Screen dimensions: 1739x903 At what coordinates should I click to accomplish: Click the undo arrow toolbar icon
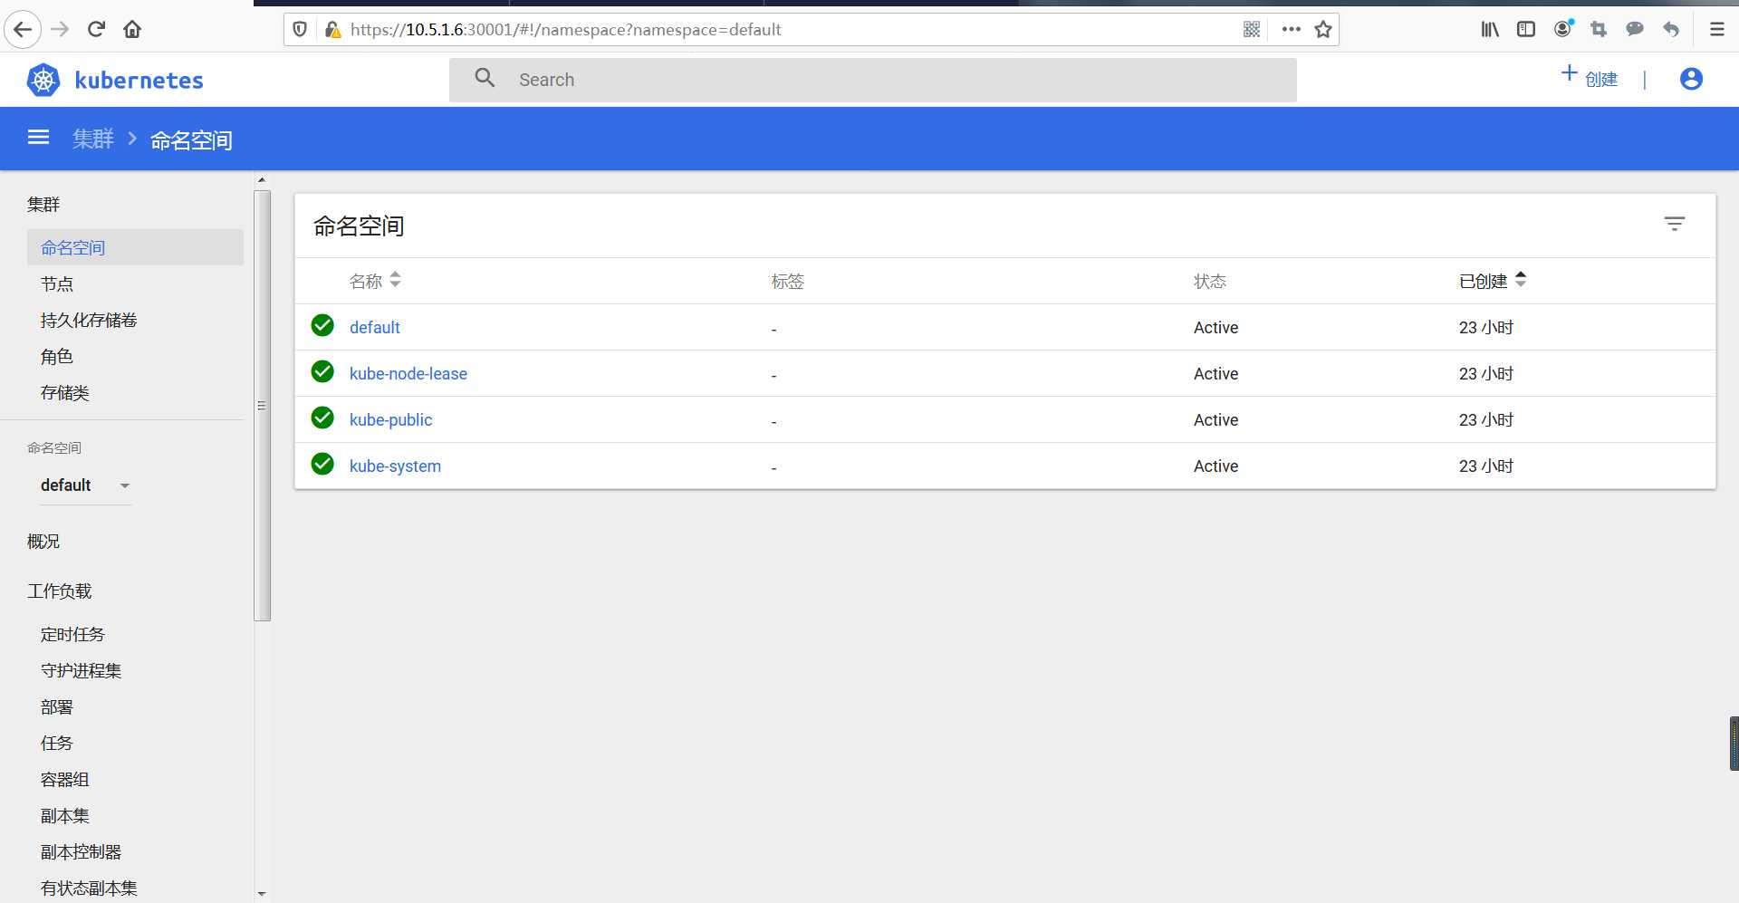tap(1671, 29)
